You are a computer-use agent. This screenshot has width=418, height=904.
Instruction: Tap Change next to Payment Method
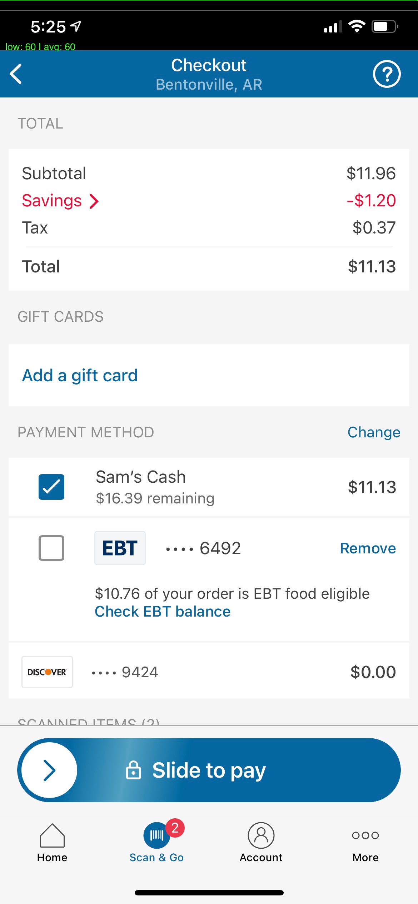[x=374, y=432]
